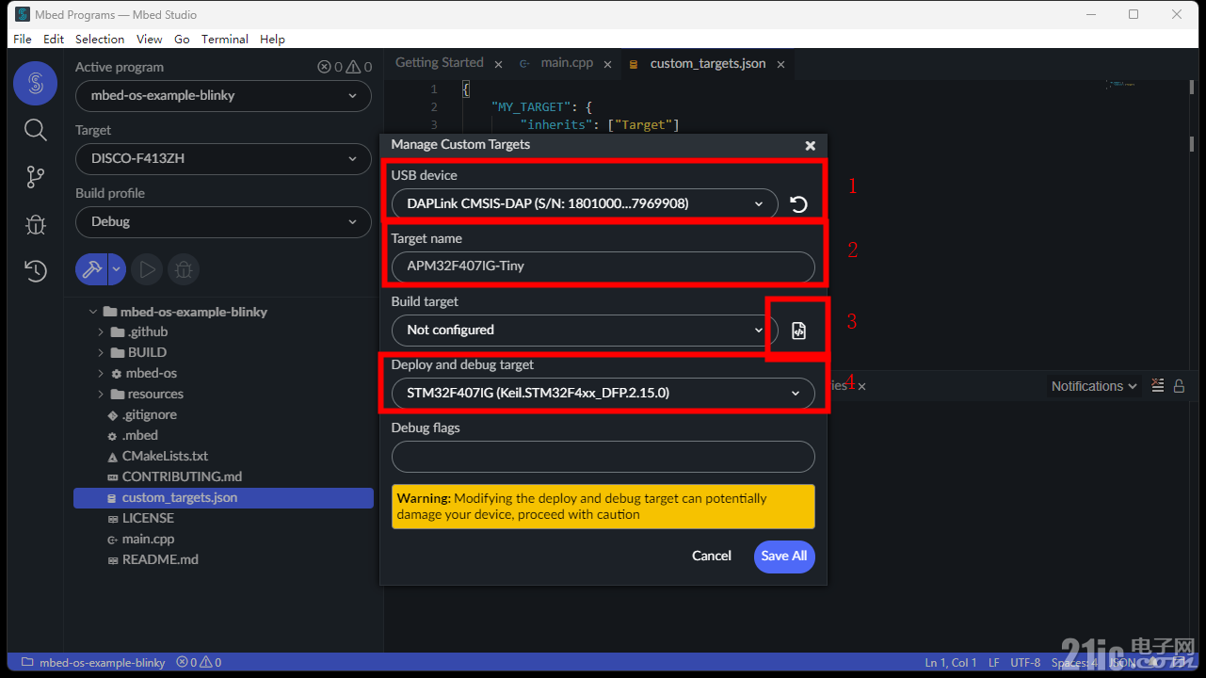The width and height of the screenshot is (1206, 678).
Task: Expand the resources folder
Action: pos(101,395)
